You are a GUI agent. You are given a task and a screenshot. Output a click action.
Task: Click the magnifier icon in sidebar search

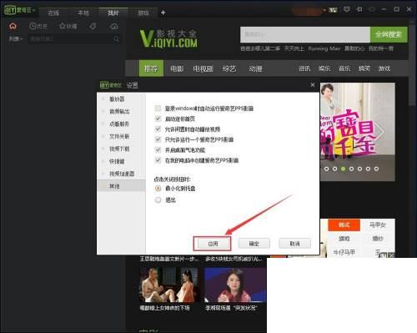117,39
